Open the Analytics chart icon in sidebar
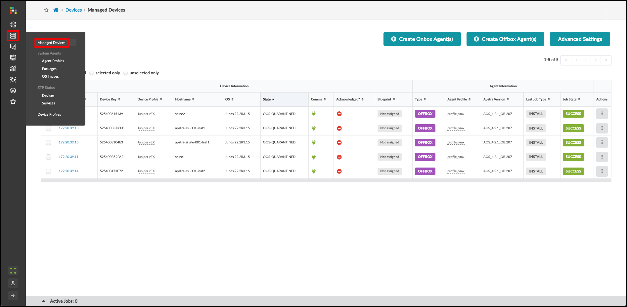The height and width of the screenshot is (307, 627). point(13,69)
